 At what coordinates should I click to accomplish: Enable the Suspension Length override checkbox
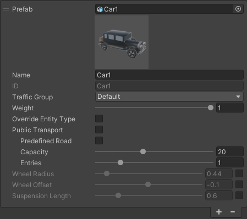click(x=239, y=195)
